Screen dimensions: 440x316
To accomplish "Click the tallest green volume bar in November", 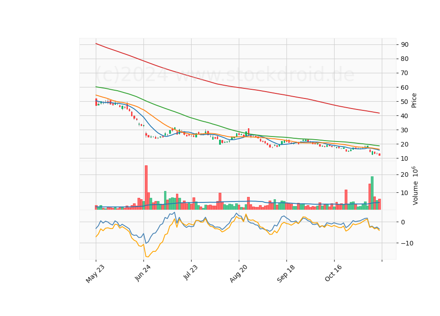I will [372, 193].
